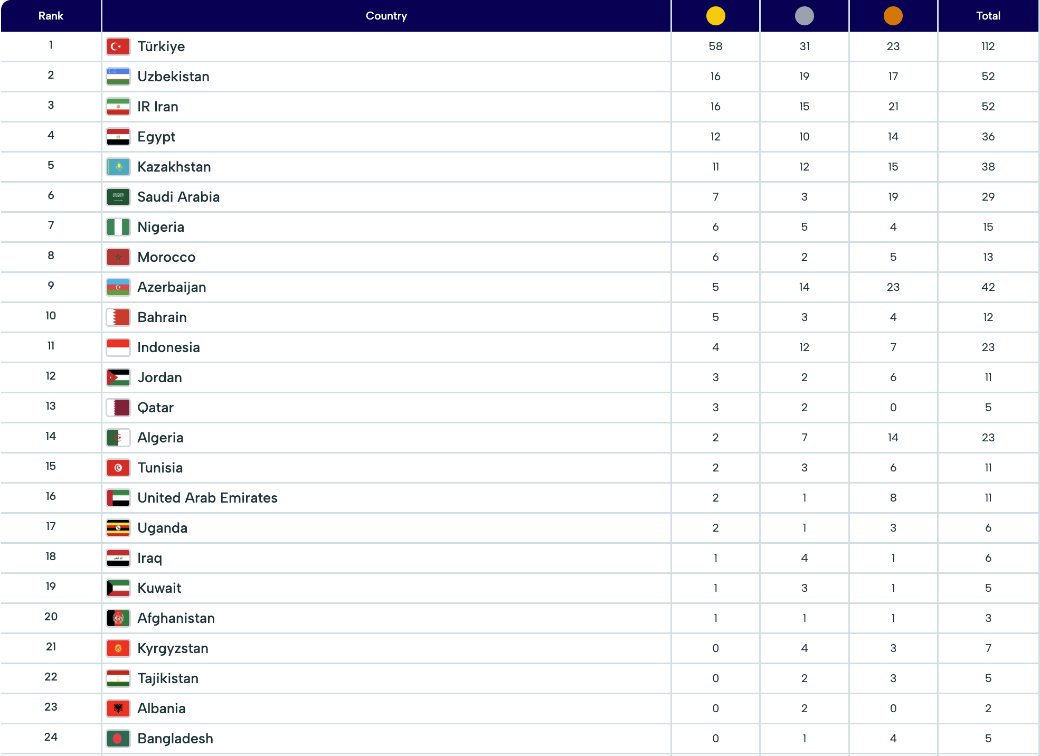Click the Nigeria flag icon
Viewport: 1040px width, 756px height.
(x=118, y=227)
